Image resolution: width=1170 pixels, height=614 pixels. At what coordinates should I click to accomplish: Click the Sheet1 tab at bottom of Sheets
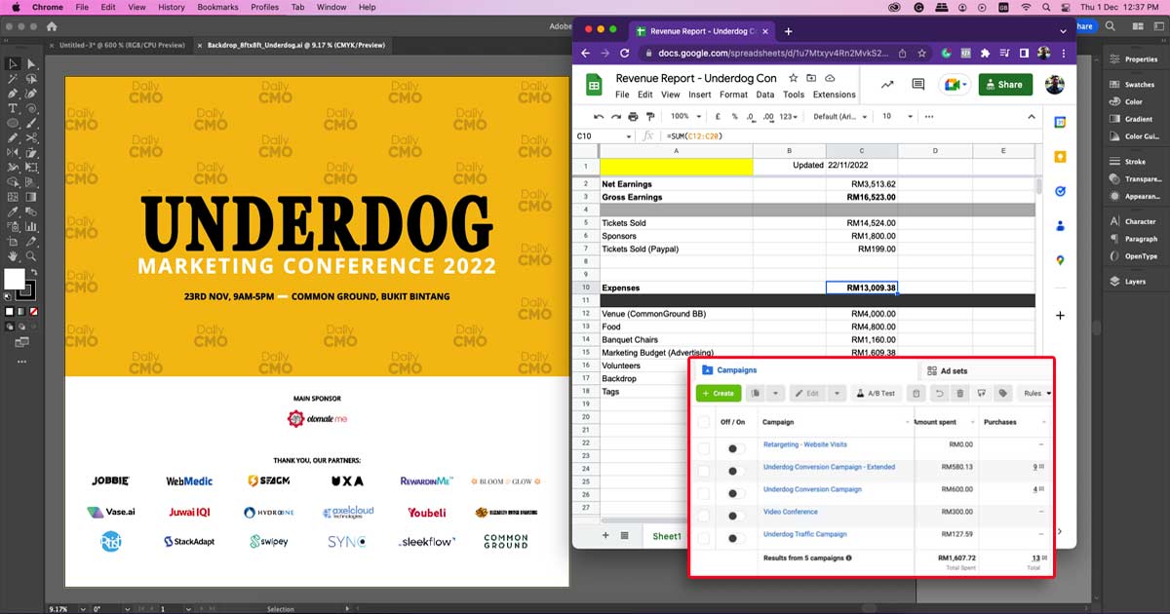(x=667, y=536)
